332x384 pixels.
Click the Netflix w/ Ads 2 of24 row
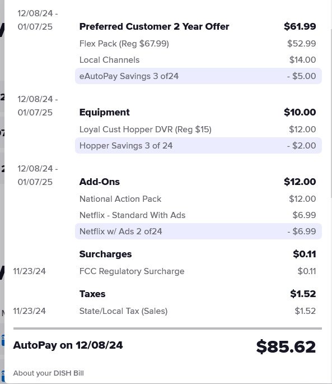pos(198,232)
